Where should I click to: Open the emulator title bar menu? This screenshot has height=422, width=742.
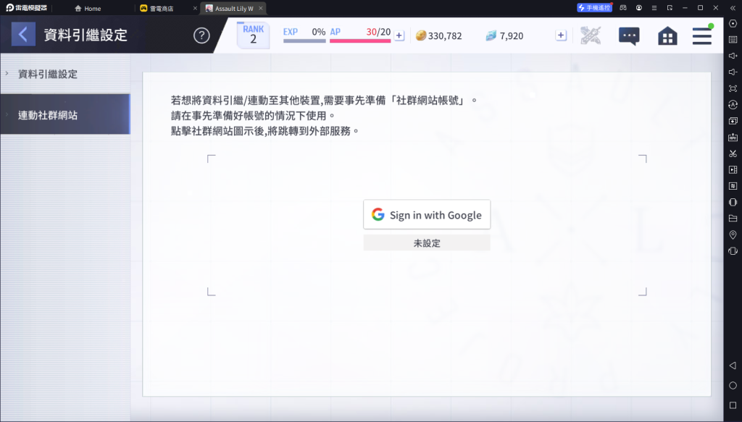654,8
